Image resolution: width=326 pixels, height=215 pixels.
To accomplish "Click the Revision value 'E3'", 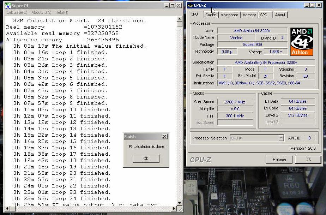I will coord(306,76).
